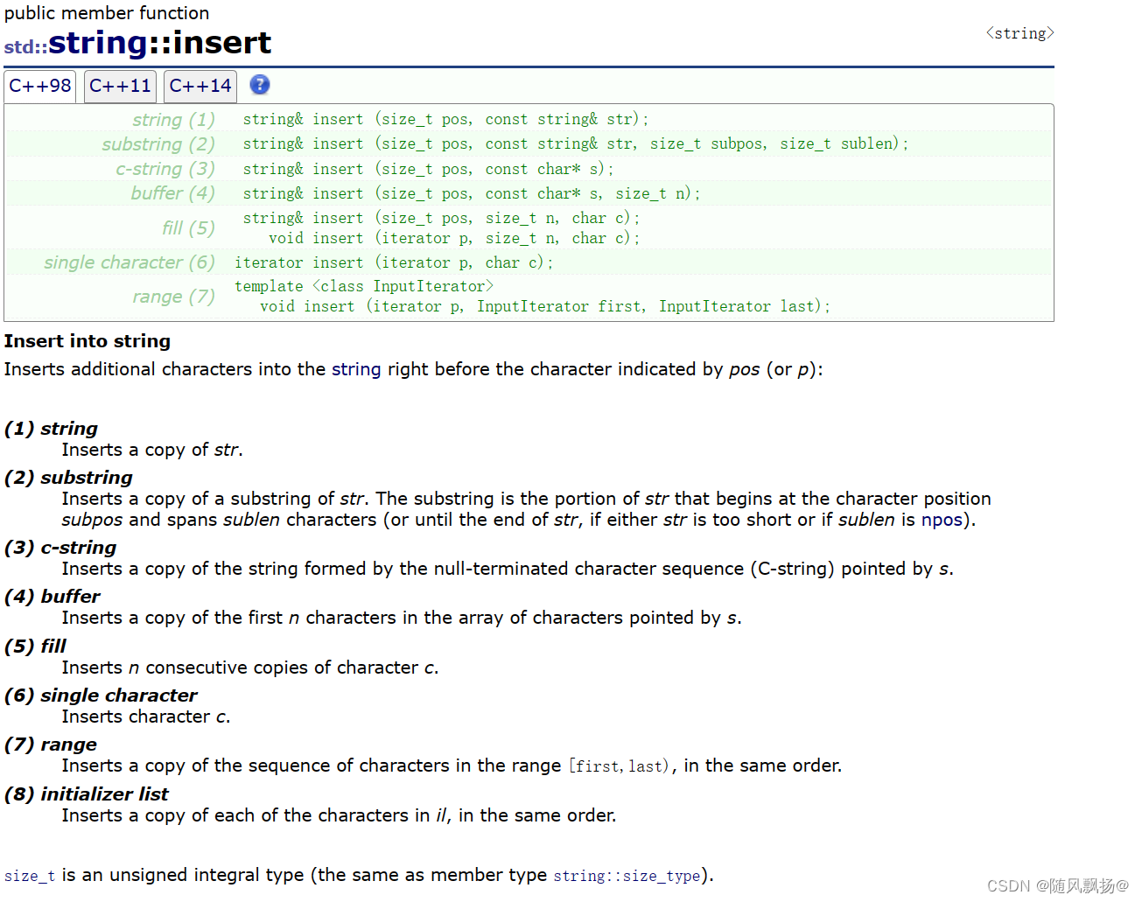This screenshot has height=902, width=1142.
Task: Click the '(1) string' section heading
Action: point(51,429)
